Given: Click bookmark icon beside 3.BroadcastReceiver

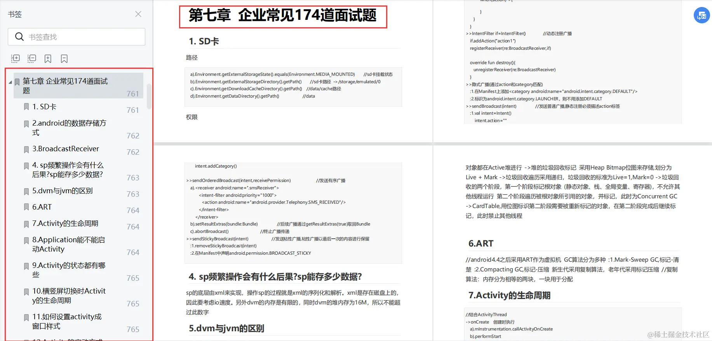Looking at the screenshot, I should coord(26,149).
